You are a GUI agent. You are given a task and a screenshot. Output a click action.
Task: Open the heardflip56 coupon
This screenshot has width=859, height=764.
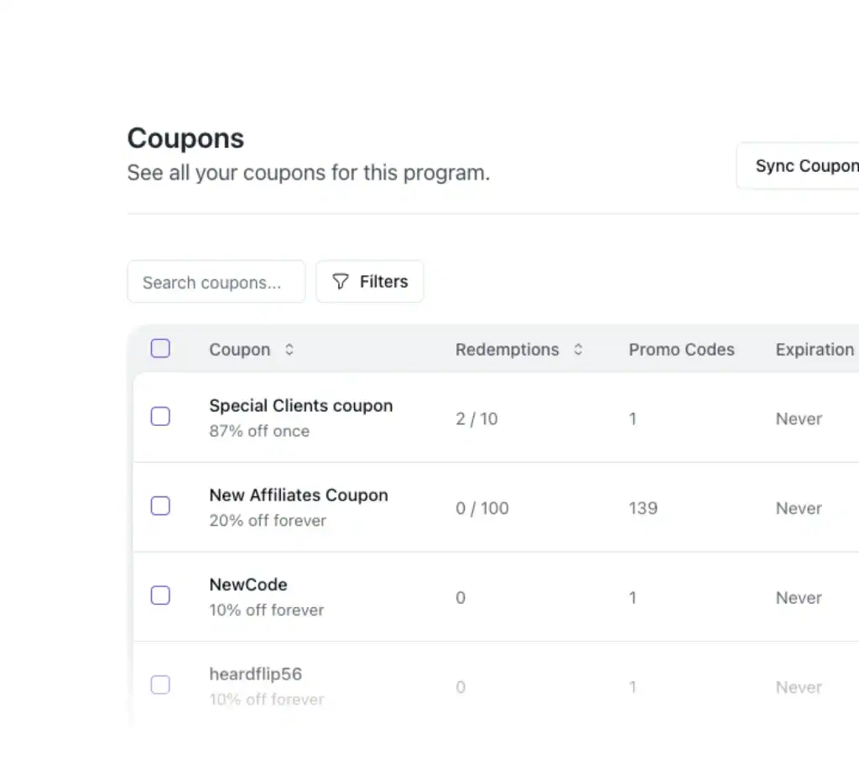pos(255,674)
